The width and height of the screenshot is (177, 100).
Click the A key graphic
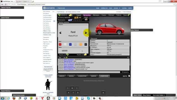pos(69,92)
